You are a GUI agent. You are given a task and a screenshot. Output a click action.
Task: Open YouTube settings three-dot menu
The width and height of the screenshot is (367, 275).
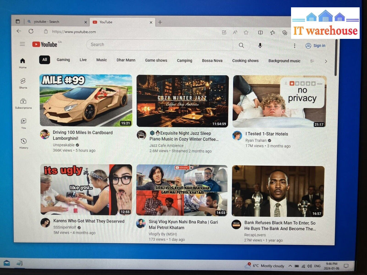pyautogui.click(x=294, y=46)
